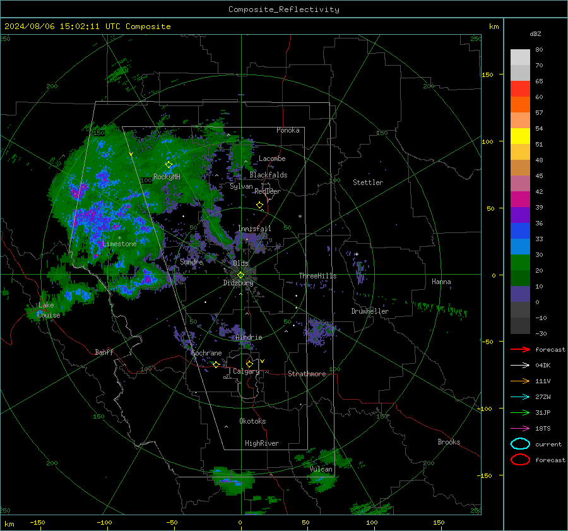Screen dimensions: 568x531
Task: Pick the cyan 27ZW arrow symbol
Action: click(x=520, y=397)
